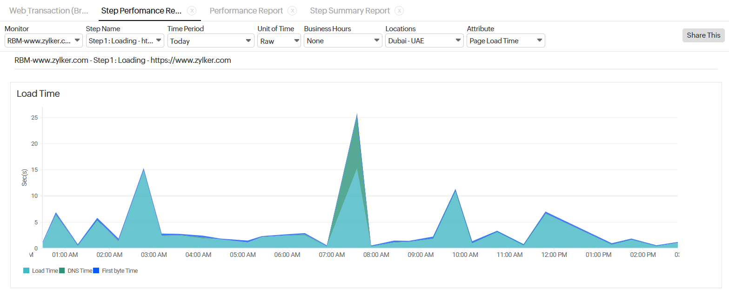Viewport: 729px width, 290px height.
Task: Click the Step Name dropdown arrow
Action: click(x=158, y=40)
